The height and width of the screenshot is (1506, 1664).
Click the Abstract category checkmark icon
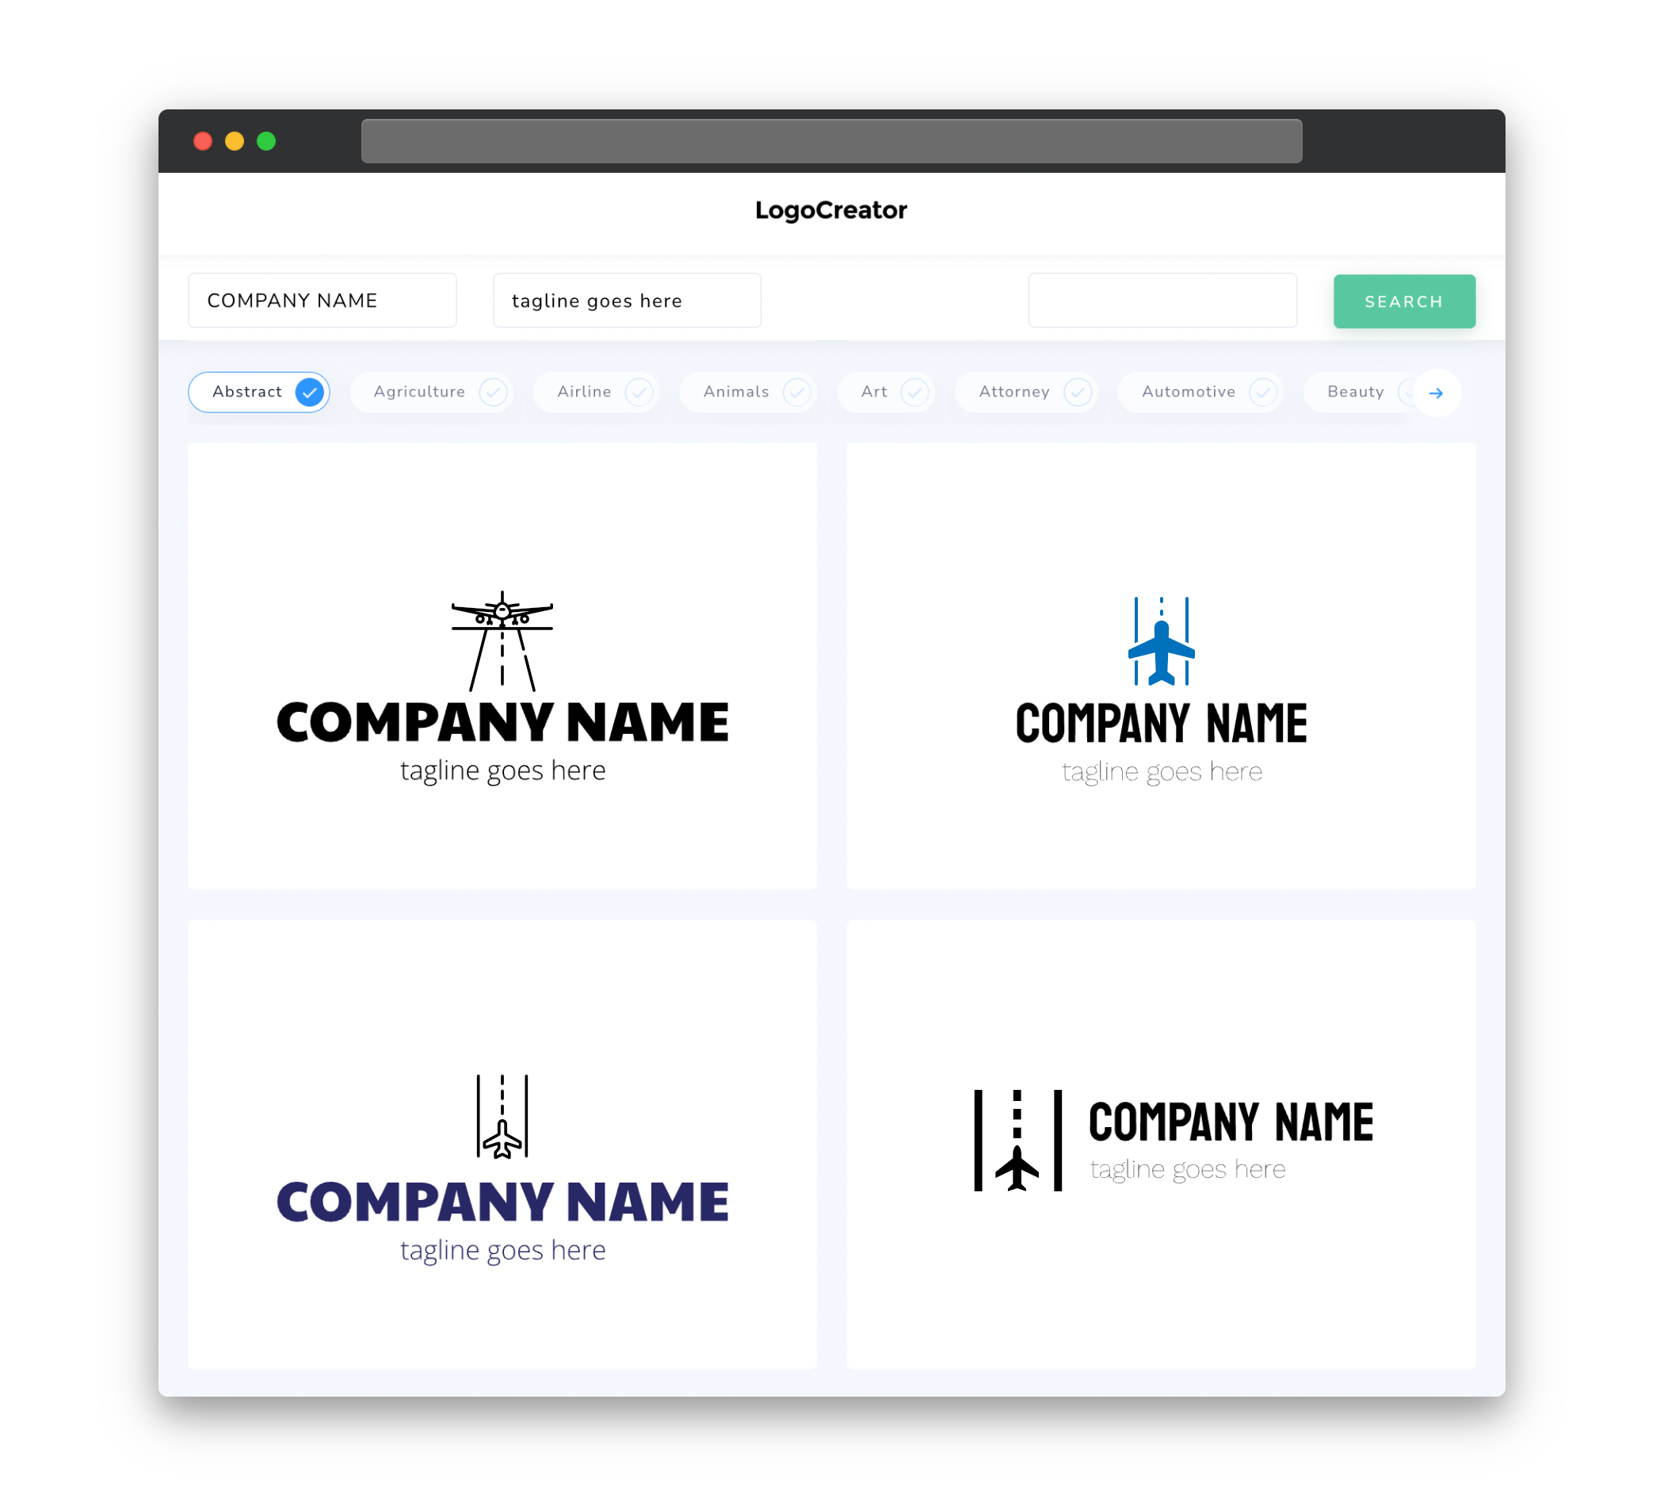309,392
